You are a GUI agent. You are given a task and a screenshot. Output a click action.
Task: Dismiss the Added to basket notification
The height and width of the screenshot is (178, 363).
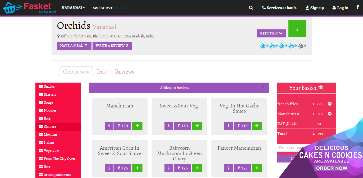263,87
